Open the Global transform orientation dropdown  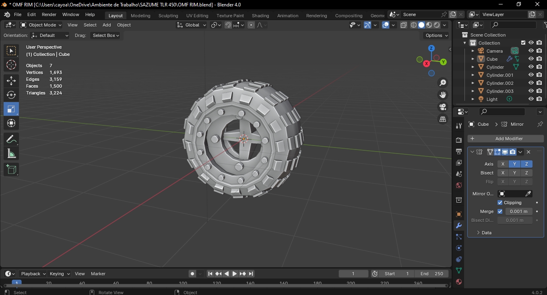tap(192, 25)
